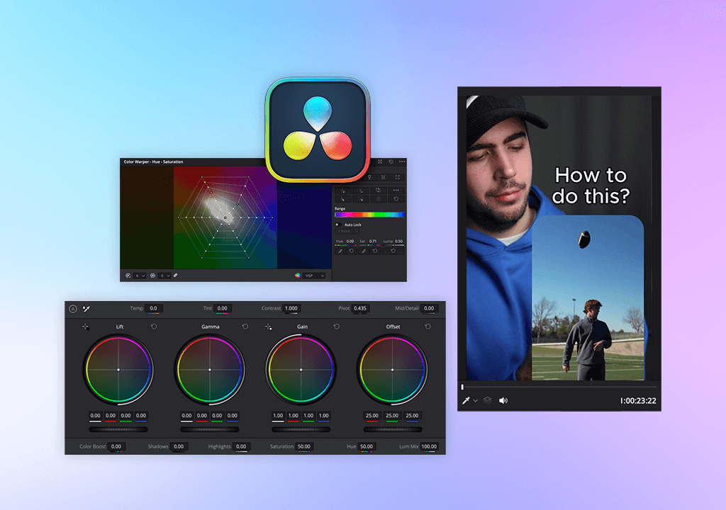Viewport: 726px width, 510px height.
Task: Click the Lift master wheel slider
Action: click(118, 429)
